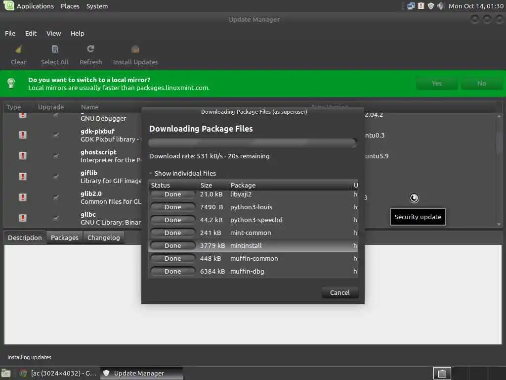
Task: Select the python3-speechd file row
Action: pos(253,220)
